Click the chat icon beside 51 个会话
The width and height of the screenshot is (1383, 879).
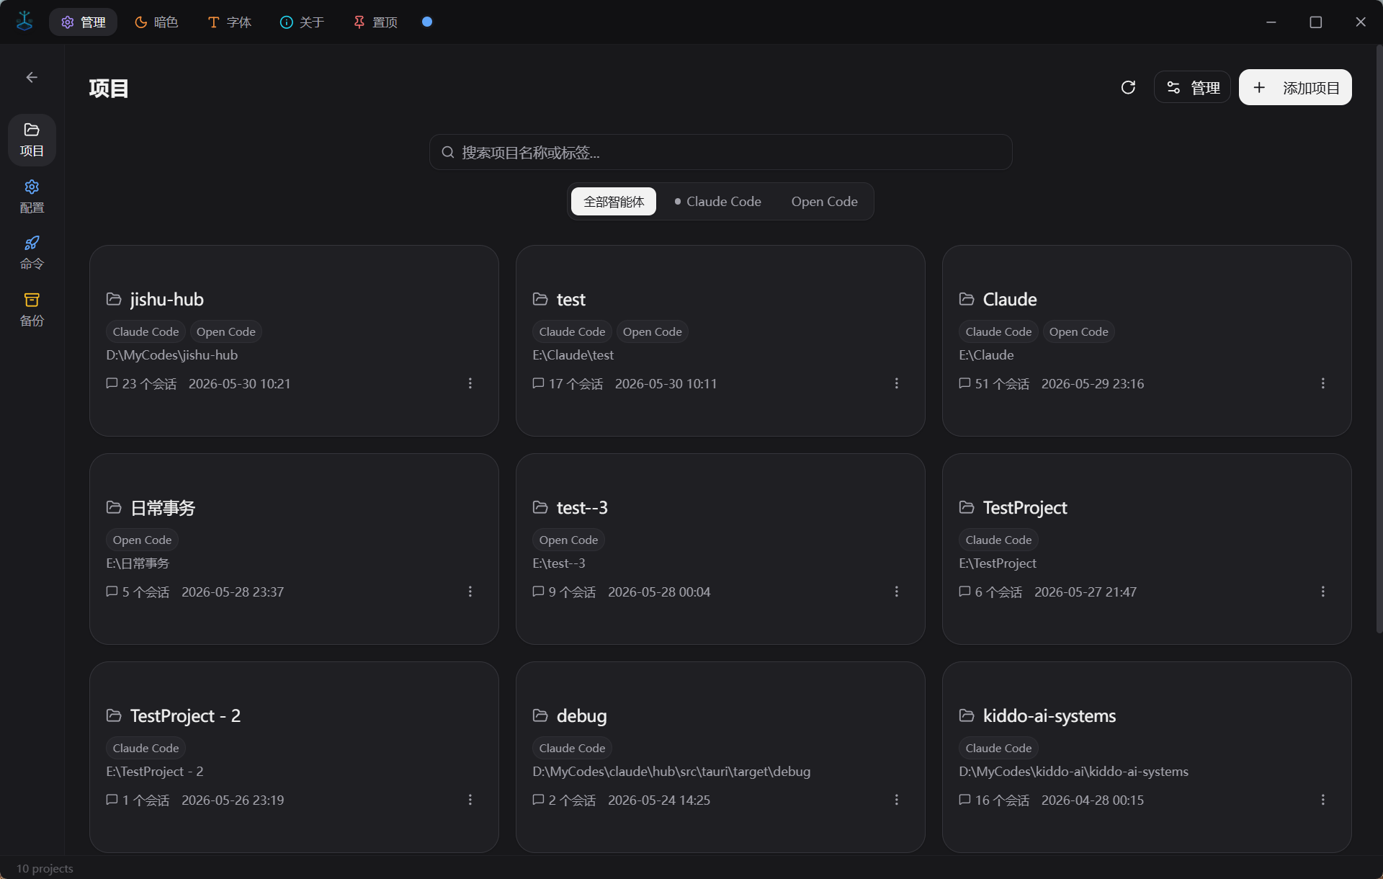click(964, 383)
